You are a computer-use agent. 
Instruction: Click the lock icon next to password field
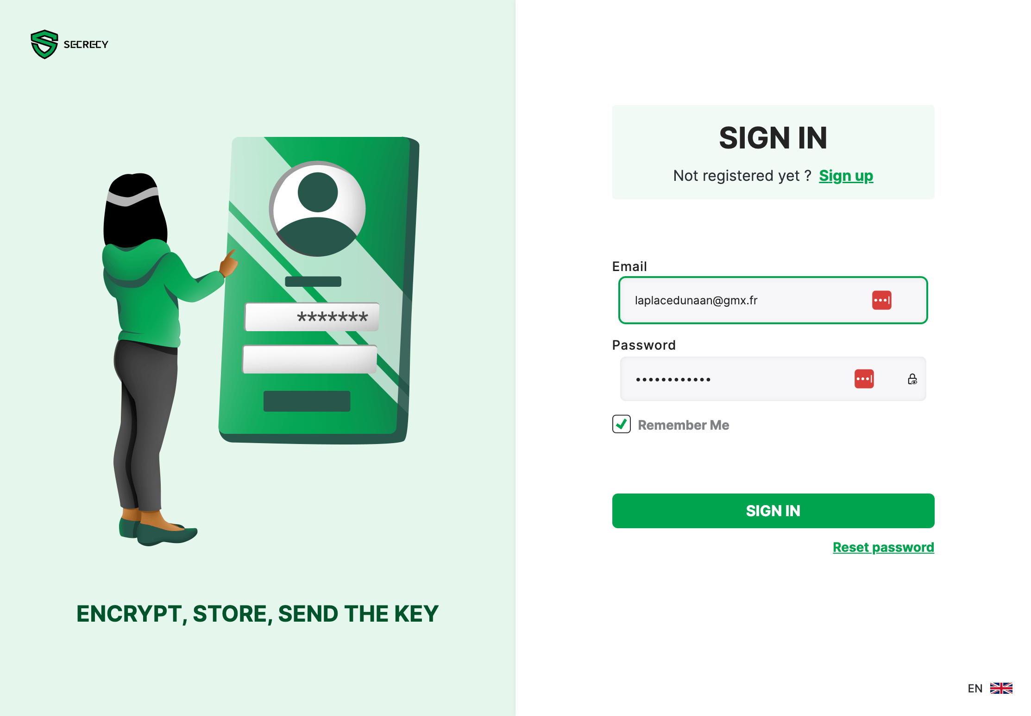point(911,380)
